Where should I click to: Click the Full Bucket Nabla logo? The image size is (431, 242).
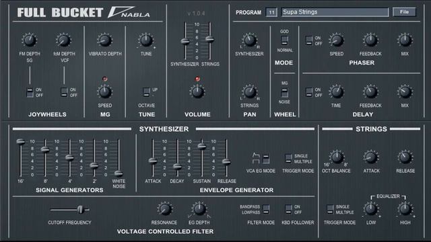click(x=84, y=12)
